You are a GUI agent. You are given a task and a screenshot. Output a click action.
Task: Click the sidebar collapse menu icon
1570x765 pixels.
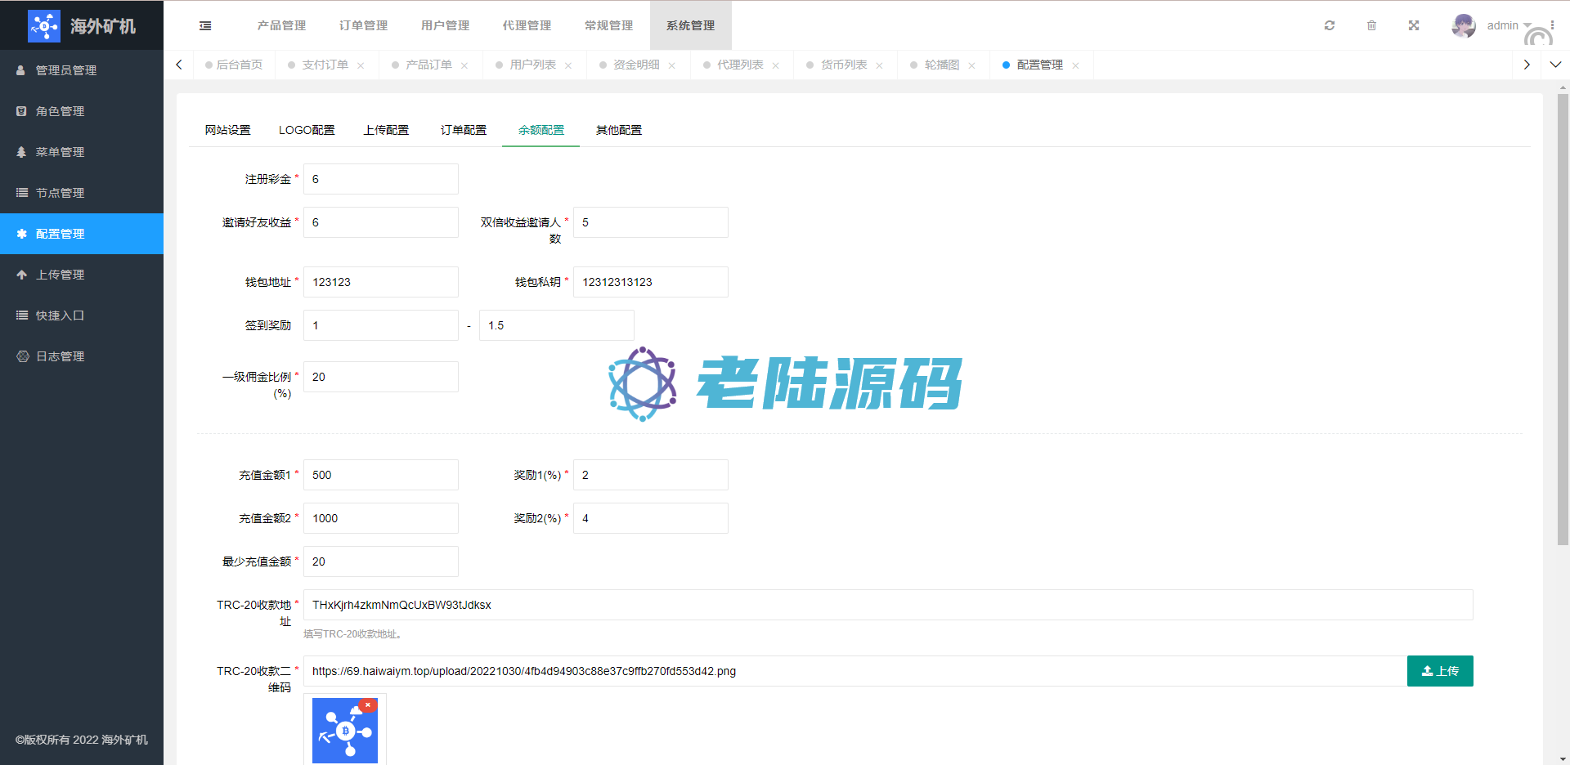click(205, 26)
